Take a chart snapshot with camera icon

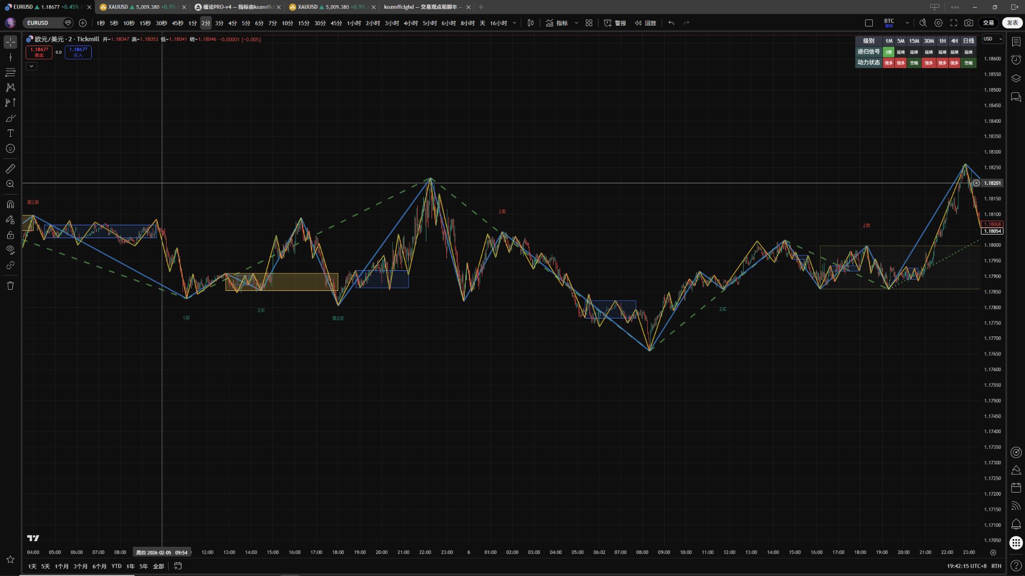[968, 23]
